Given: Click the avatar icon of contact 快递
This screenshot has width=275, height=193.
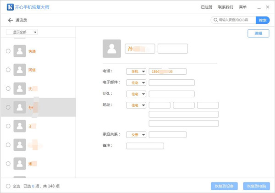Looking at the screenshot, I should [20, 51].
